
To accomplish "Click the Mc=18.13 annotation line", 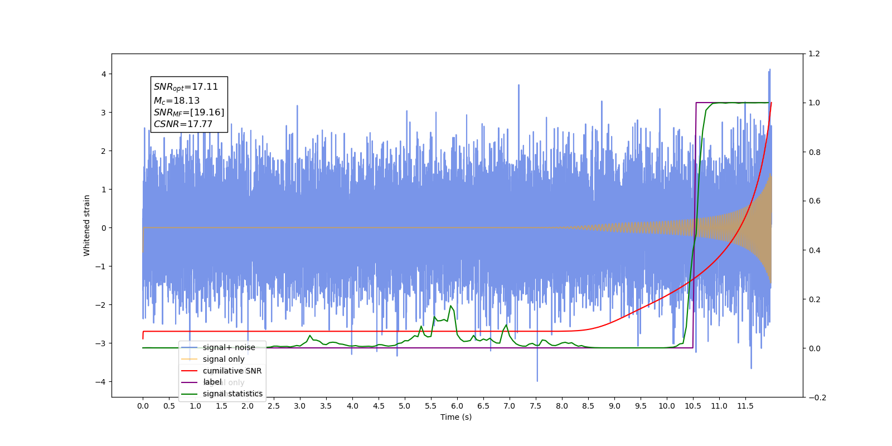I will tap(177, 101).
